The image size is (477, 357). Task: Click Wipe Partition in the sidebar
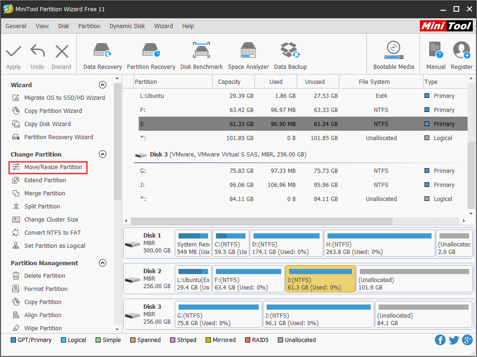[37, 328]
